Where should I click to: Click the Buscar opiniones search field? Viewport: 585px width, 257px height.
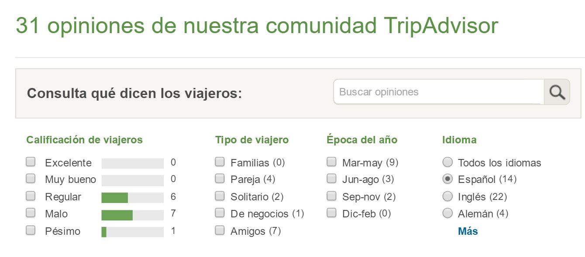coord(438,92)
